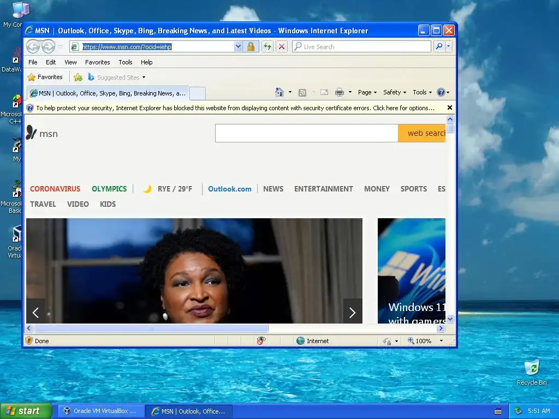
Task: Open the NEWS section link
Action: point(273,189)
